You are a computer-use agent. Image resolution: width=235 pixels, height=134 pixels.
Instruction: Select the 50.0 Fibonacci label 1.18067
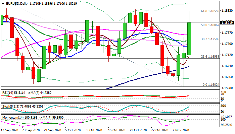(210, 25)
